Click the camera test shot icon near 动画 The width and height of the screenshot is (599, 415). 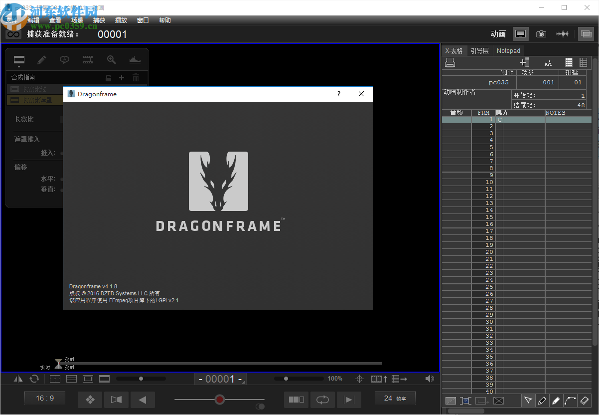pos(541,33)
